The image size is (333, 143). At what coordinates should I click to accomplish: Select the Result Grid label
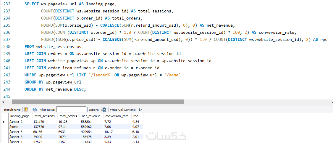pyautogui.click(x=12, y=110)
